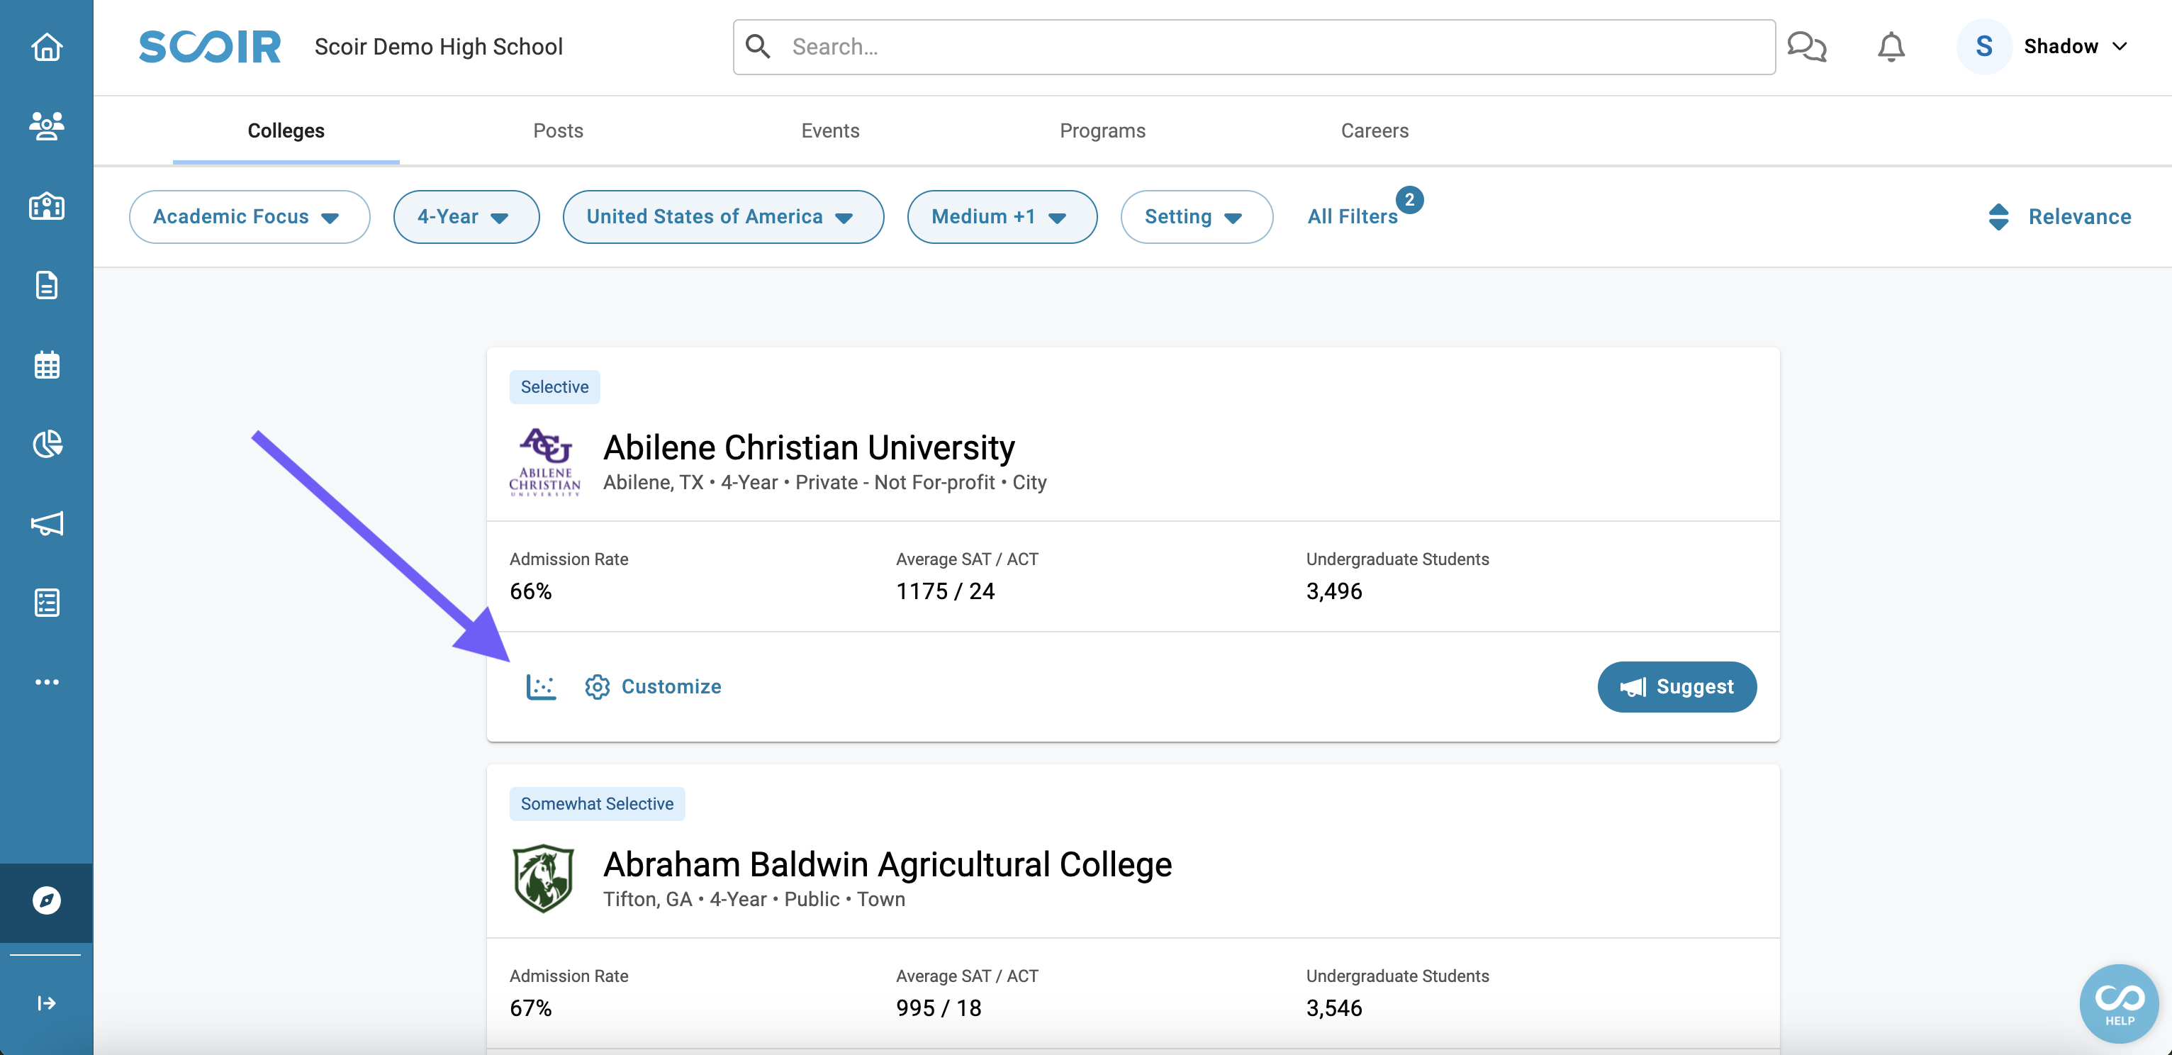Click Suggest button for Abilene Christian University
The image size is (2172, 1055).
[x=1677, y=686]
